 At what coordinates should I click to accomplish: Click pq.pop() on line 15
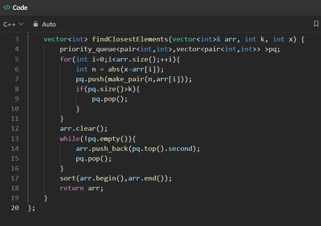94,159
